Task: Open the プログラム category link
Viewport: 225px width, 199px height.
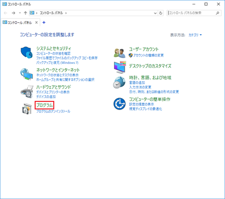Action: (45, 105)
